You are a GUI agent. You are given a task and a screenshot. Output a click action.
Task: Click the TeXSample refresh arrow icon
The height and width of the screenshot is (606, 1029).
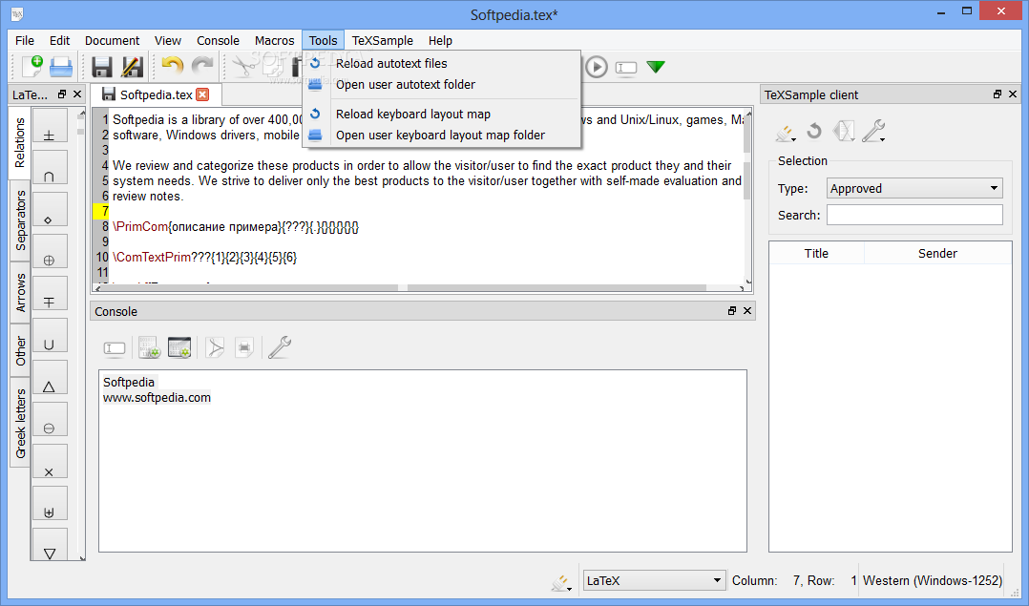pyautogui.click(x=813, y=132)
